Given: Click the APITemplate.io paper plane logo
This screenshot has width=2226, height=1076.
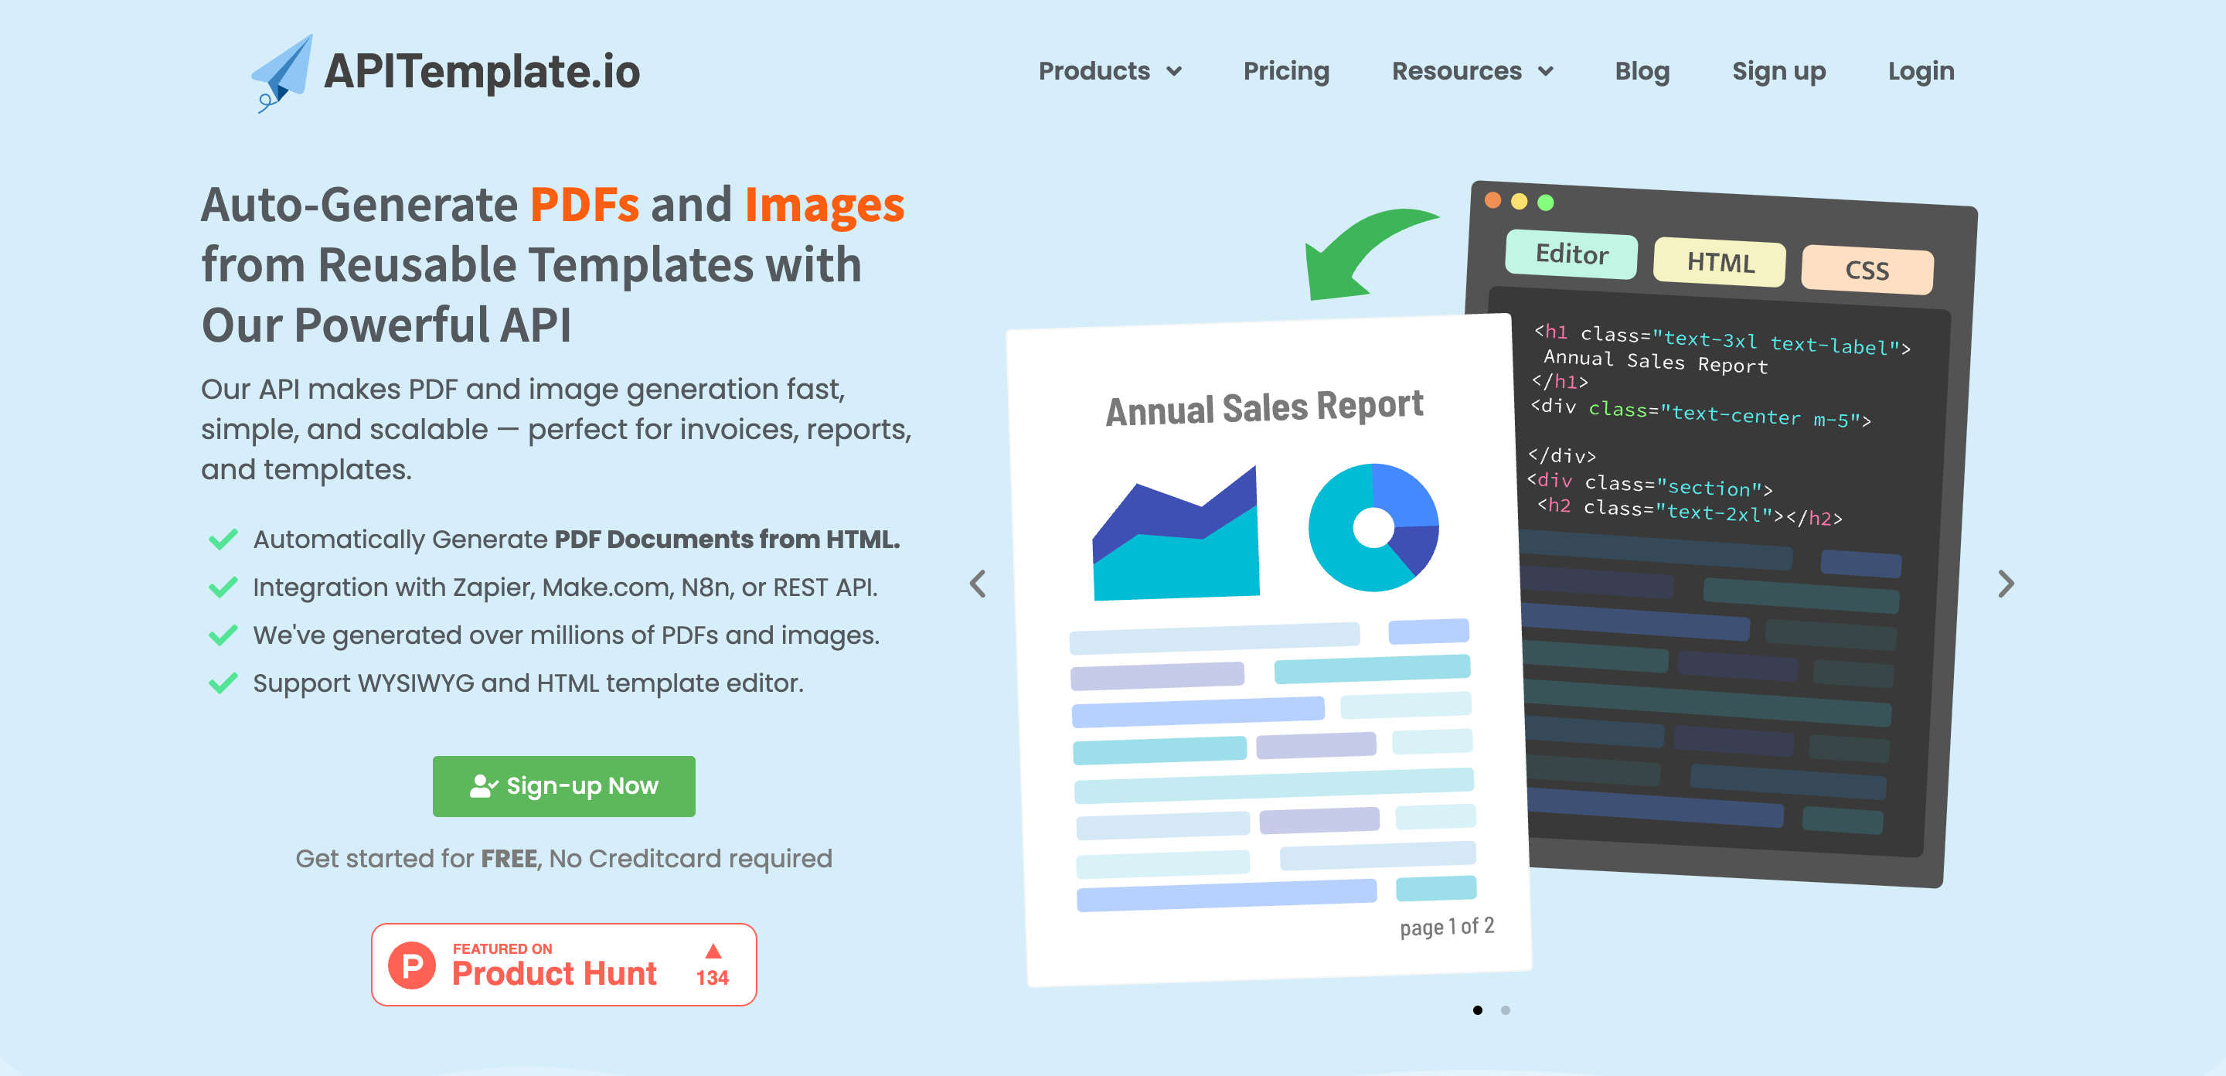Looking at the screenshot, I should [281, 73].
